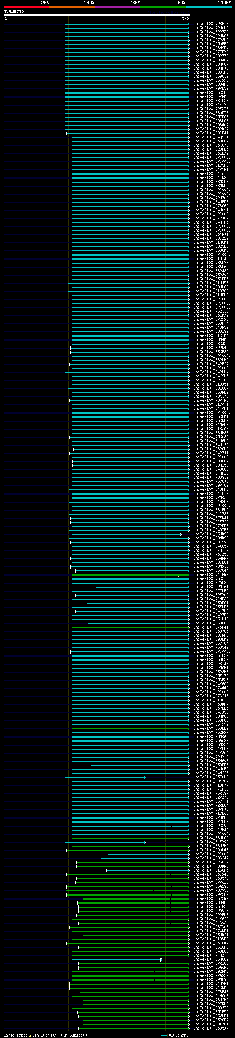This screenshot has height=1038, width=235.
Task: Open hit UniRef100_P62333
Action: pos(211,311)
